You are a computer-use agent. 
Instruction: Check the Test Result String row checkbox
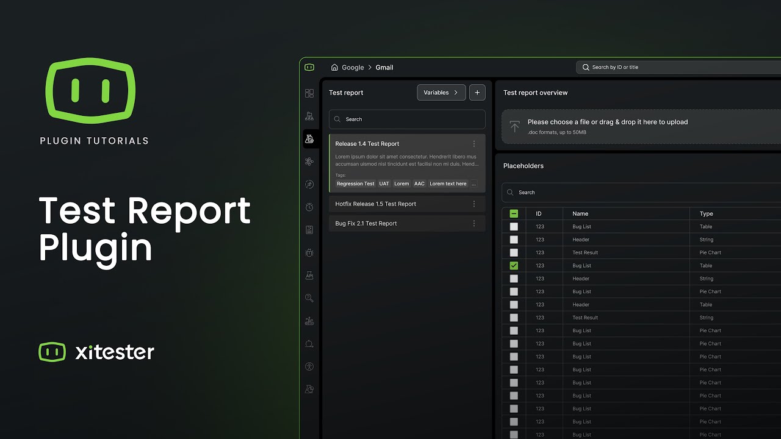click(514, 318)
